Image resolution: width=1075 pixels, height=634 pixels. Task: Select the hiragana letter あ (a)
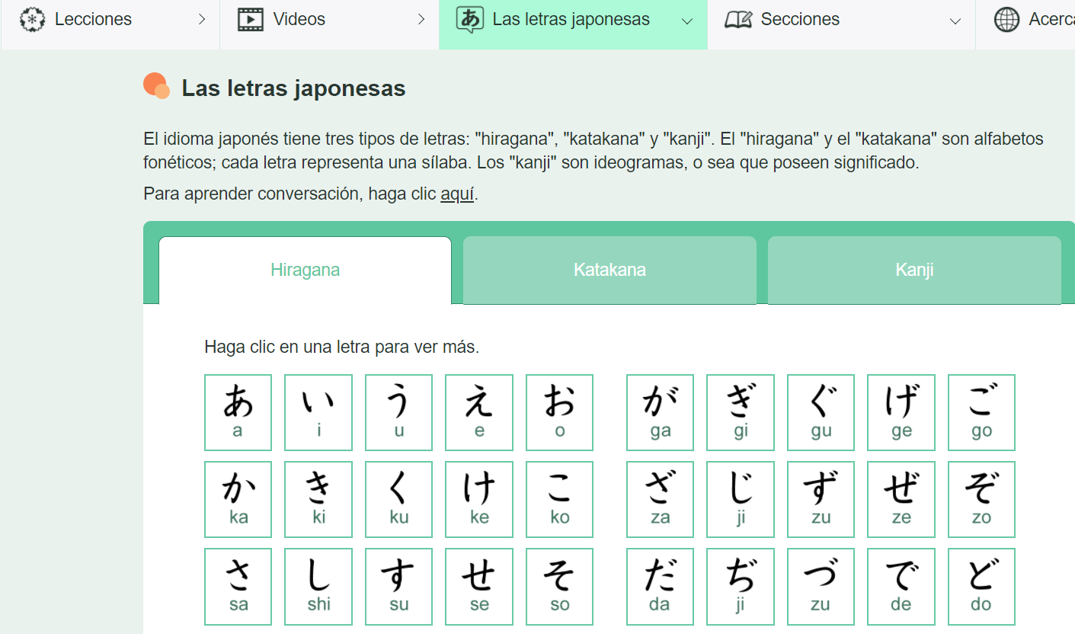pyautogui.click(x=238, y=412)
